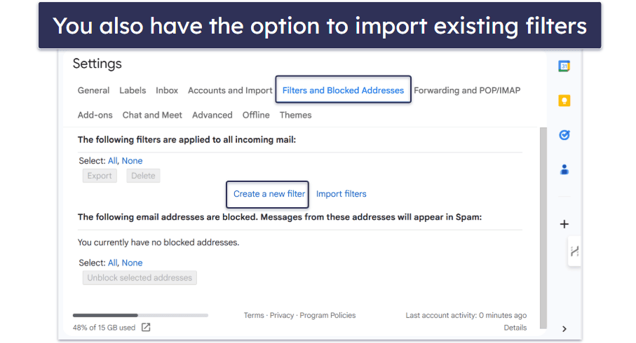Switch to the Advanced settings tab
This screenshot has width=636, height=343.
(212, 115)
